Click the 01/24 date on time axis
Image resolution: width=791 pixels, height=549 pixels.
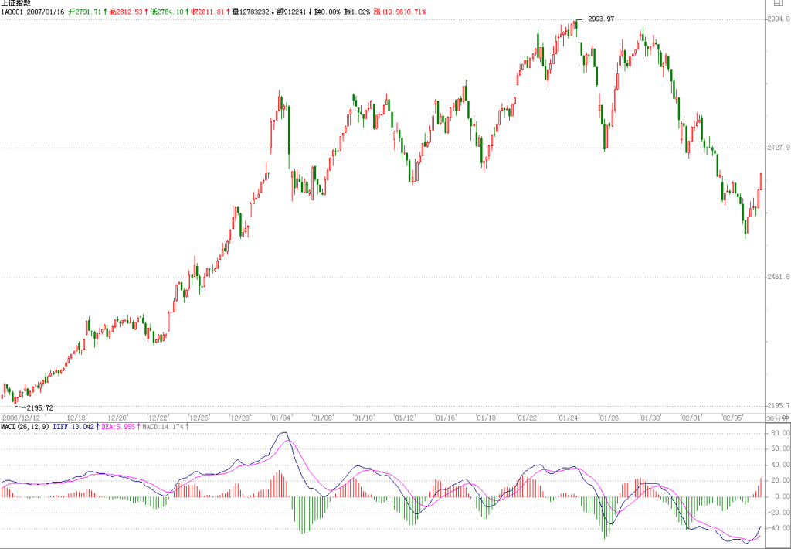(569, 418)
